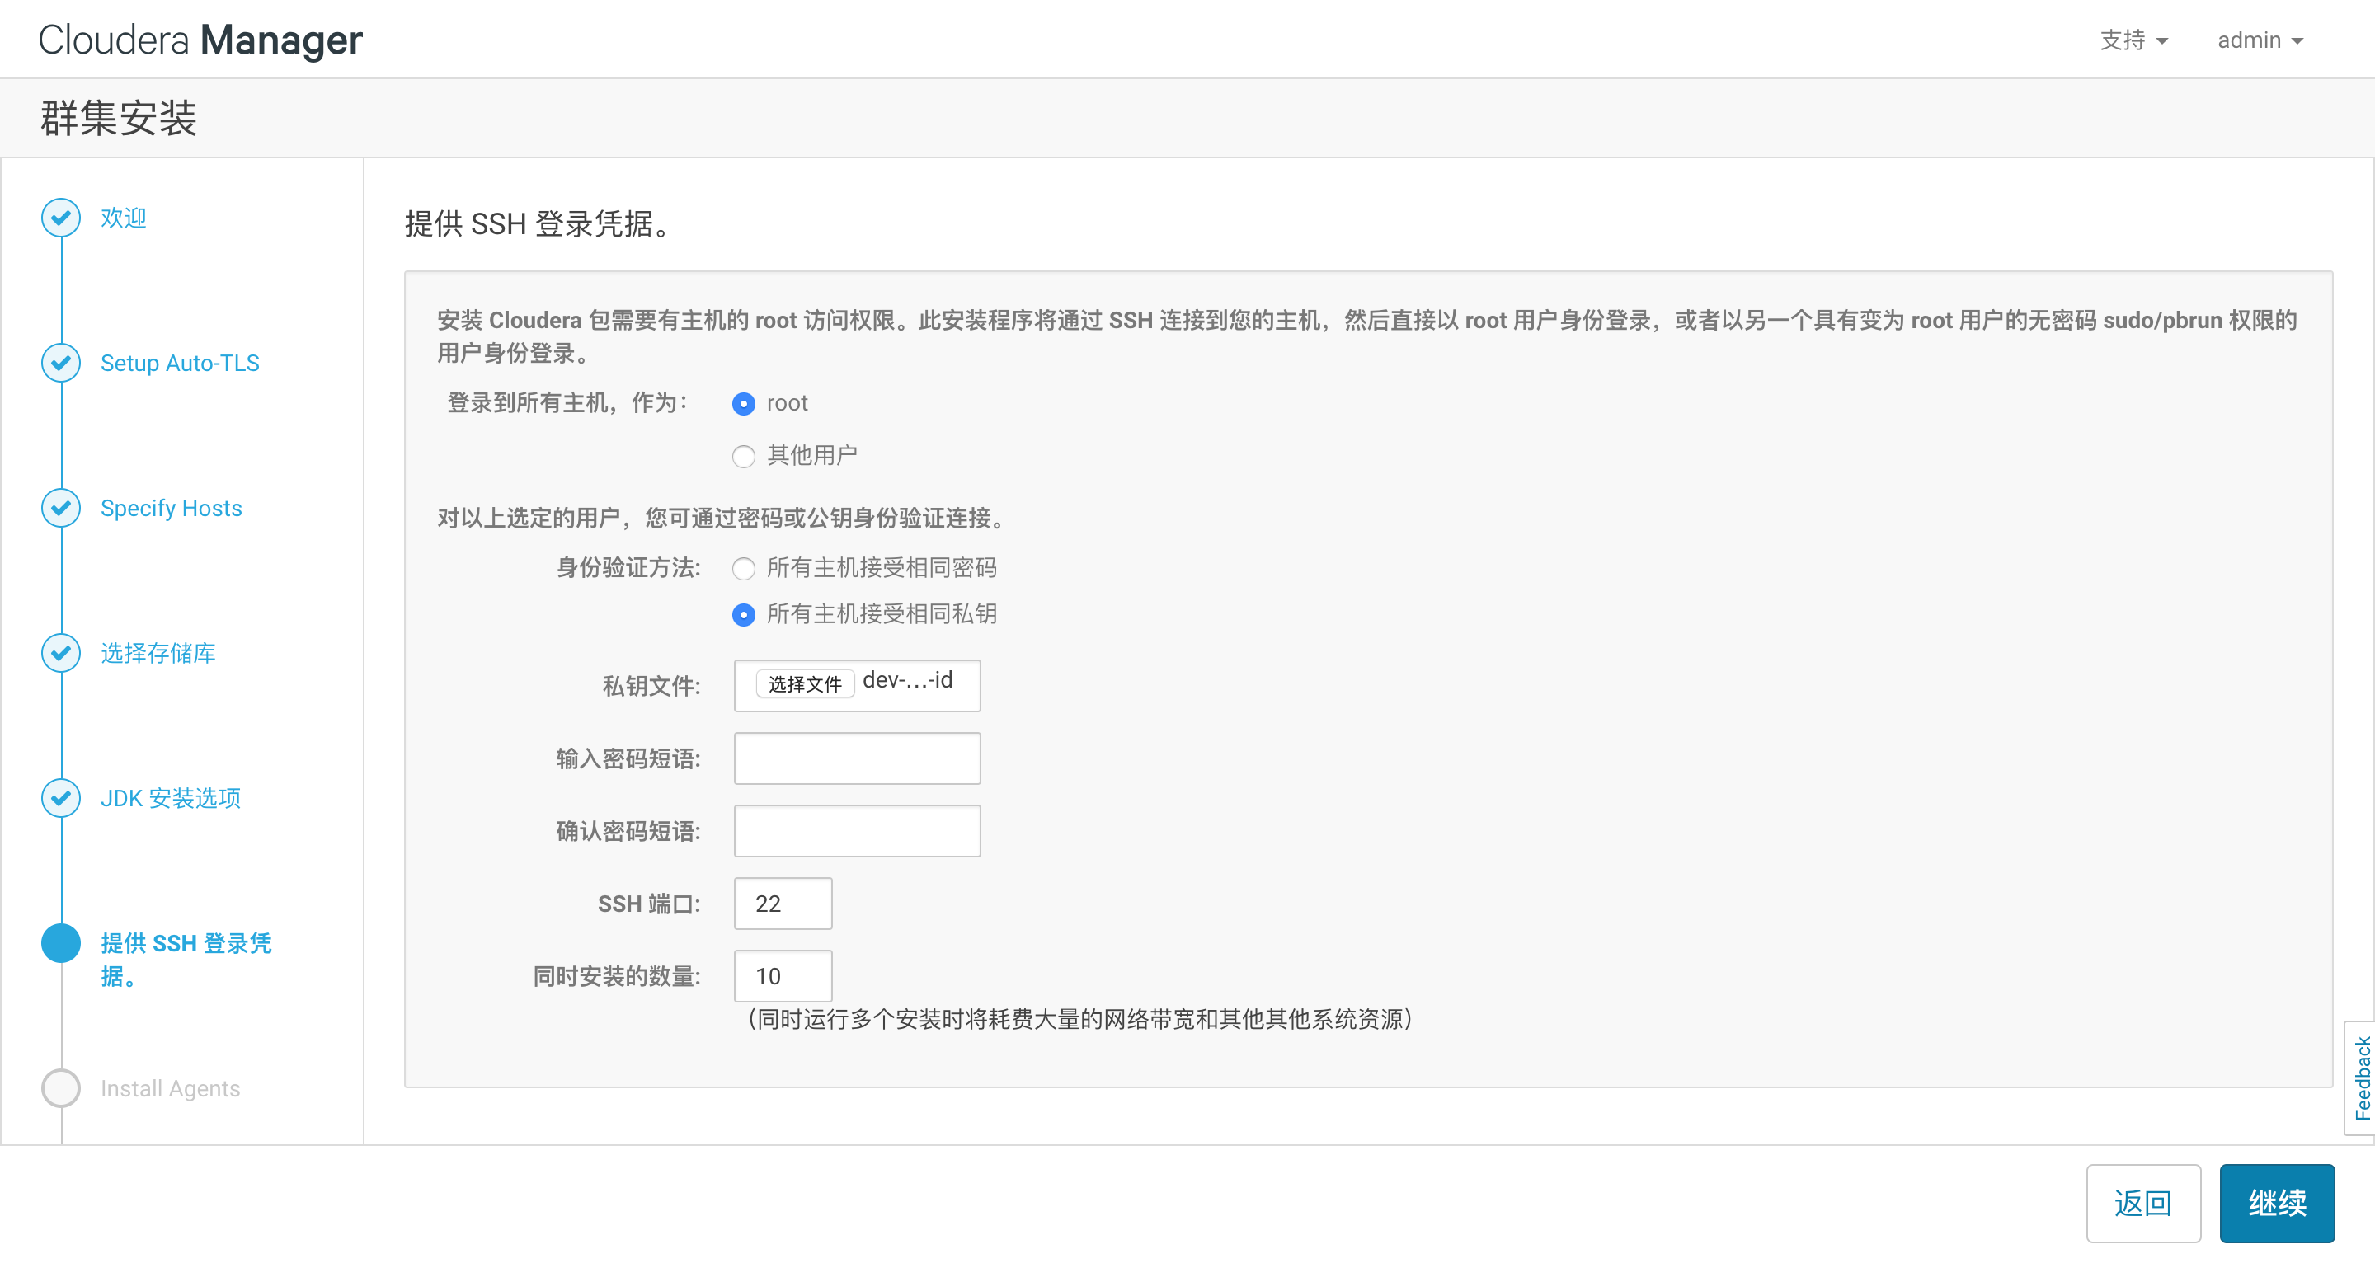The image size is (2375, 1263).
Task: Select the Setup Auto-TLS step icon
Action: pyautogui.click(x=61, y=362)
